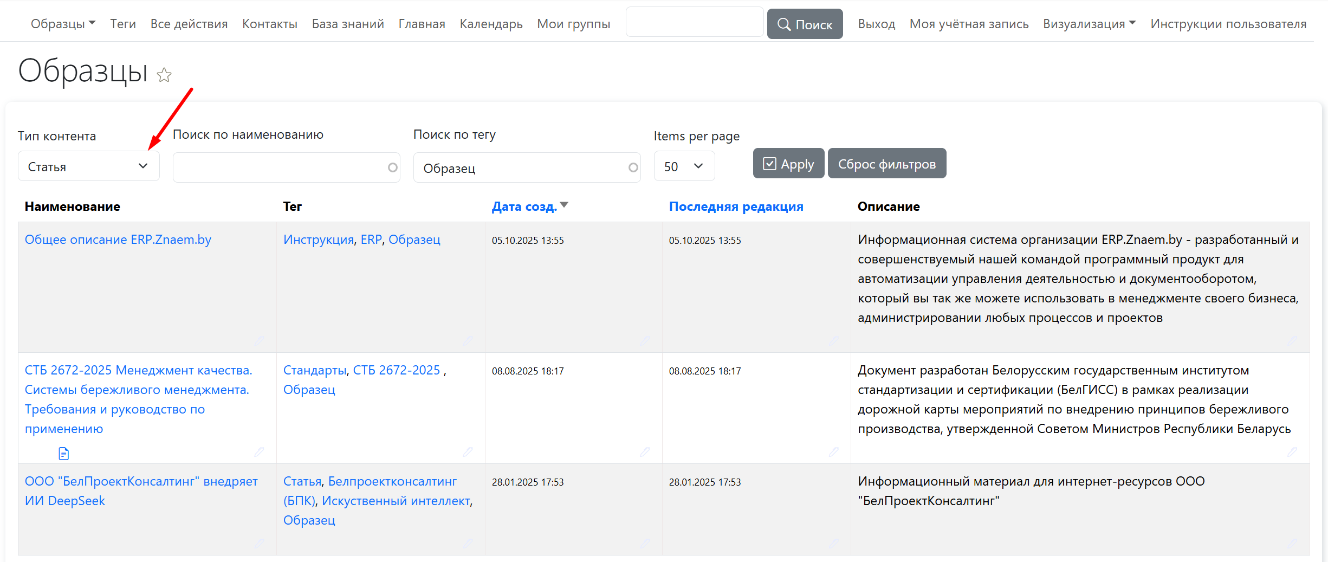Image resolution: width=1328 pixels, height=562 pixels.
Task: Expand the Образцы menu in top navigation
Action: pos(63,24)
